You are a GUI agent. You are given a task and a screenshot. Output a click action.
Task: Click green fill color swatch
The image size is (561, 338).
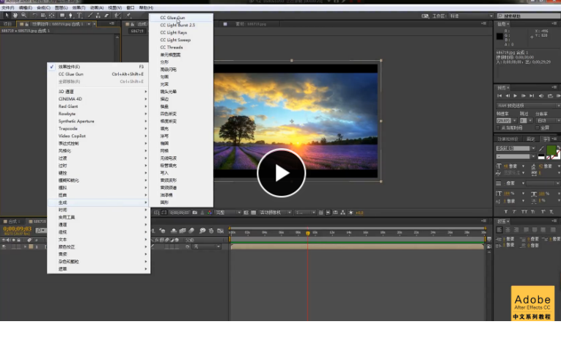[x=551, y=150]
